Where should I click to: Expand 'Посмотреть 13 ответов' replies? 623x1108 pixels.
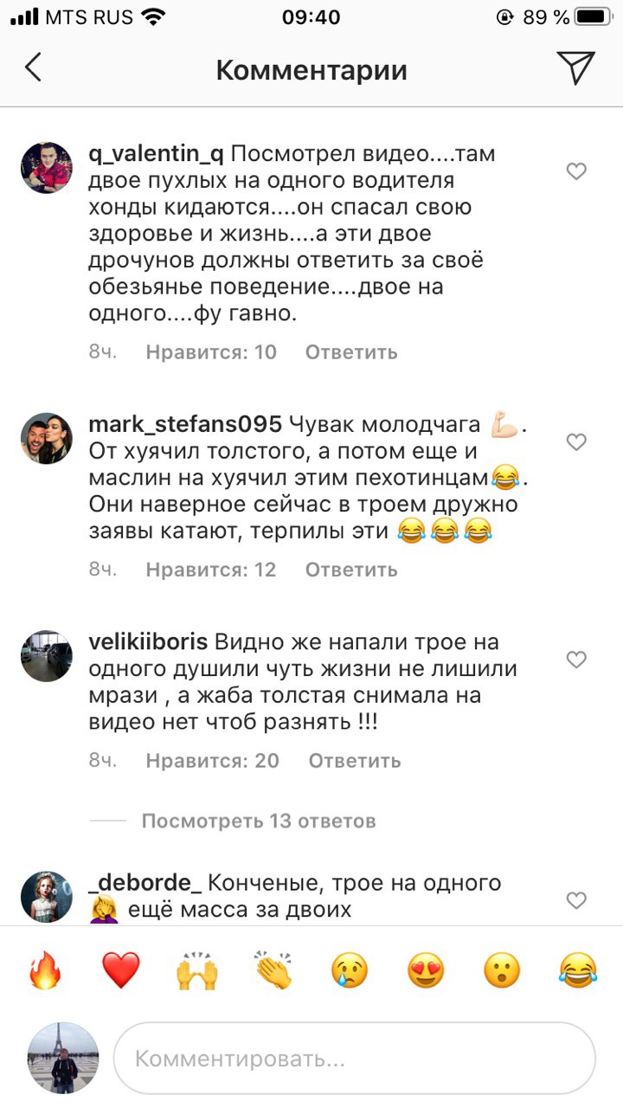pyautogui.click(x=259, y=820)
